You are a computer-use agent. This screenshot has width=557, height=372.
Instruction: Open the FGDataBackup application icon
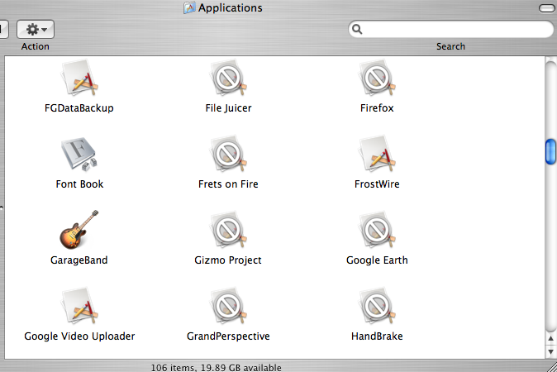coord(79,78)
